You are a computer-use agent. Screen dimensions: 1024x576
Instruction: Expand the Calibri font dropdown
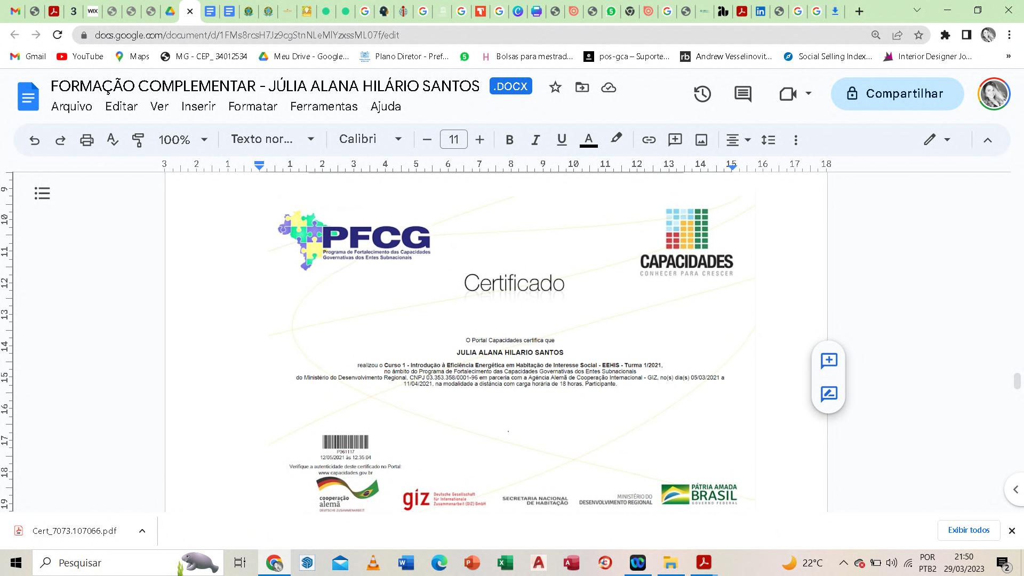(x=370, y=139)
